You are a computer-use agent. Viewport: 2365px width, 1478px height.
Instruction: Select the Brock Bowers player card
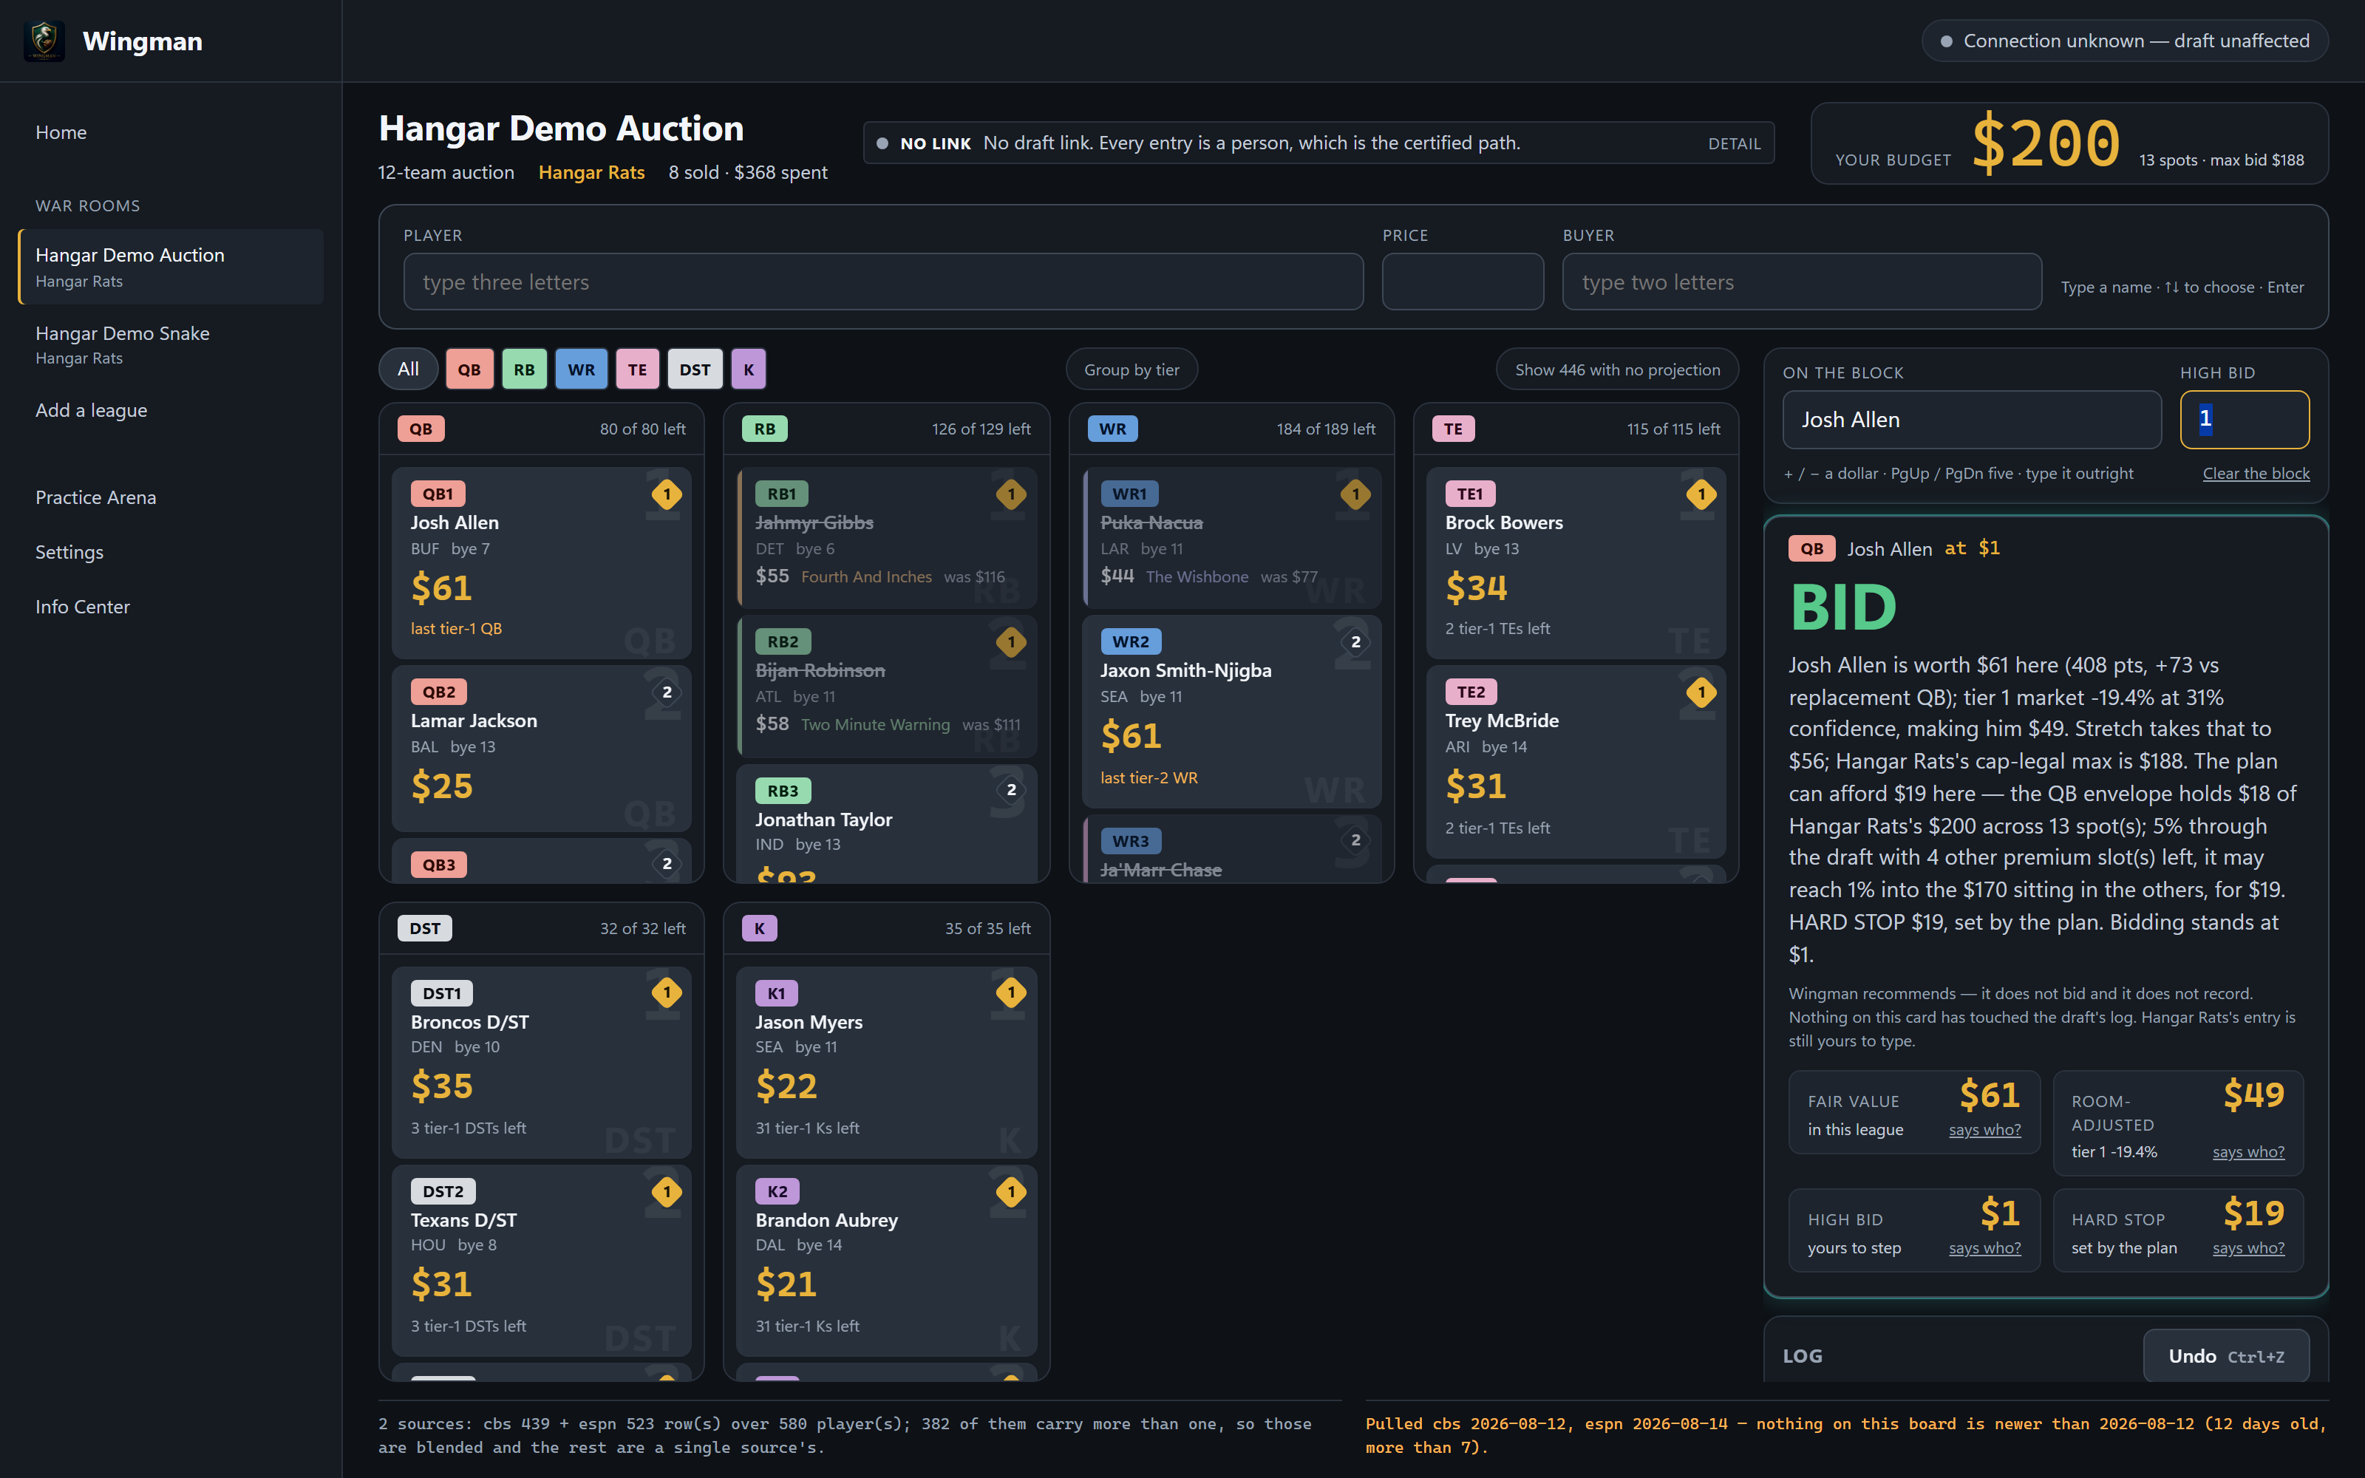point(1576,562)
